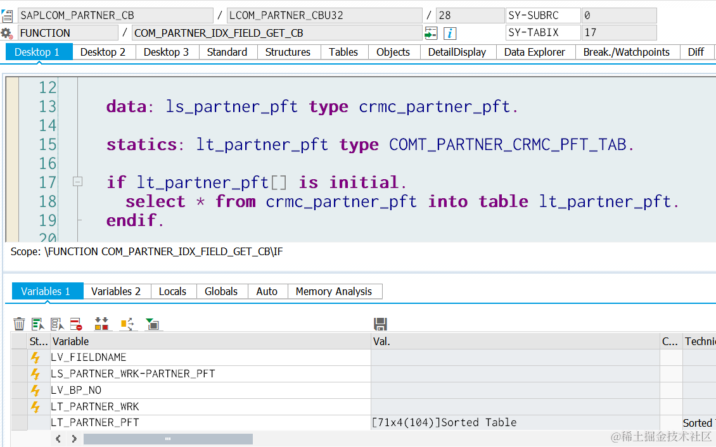This screenshot has width=716, height=447.
Task: Click the LV_FIELDNAME variable name cell
Action: click(210, 358)
